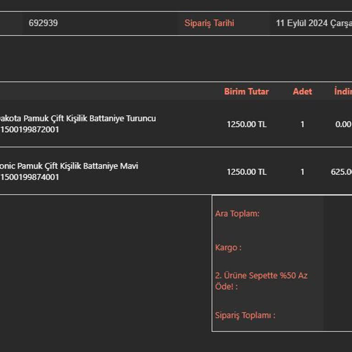Click product code 1500199874001
Screen dimensions: 352x352
[30, 177]
